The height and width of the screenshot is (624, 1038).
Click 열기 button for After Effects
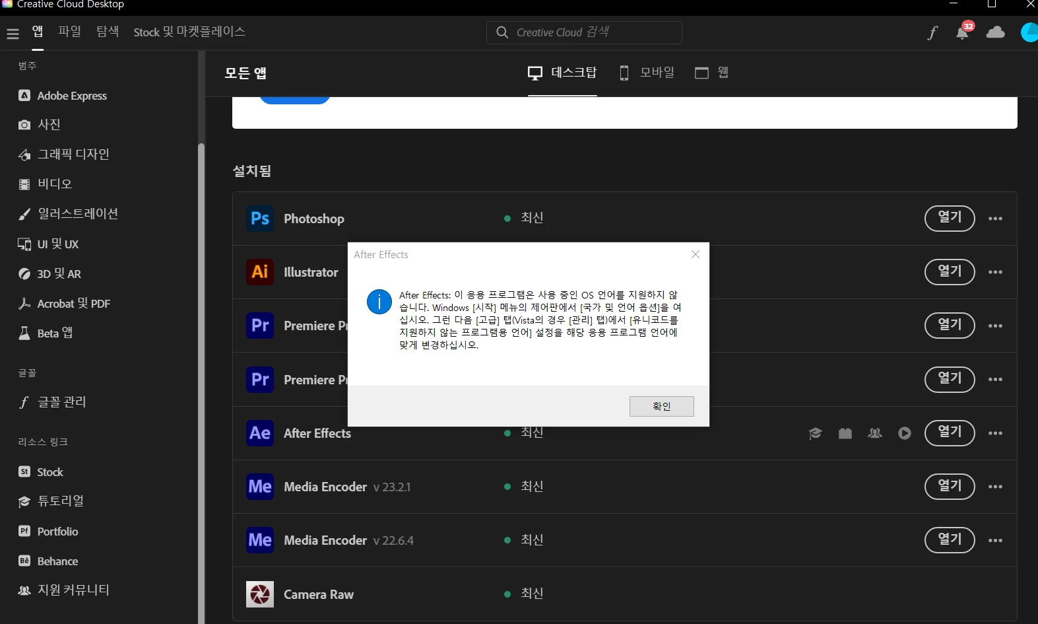tap(950, 433)
